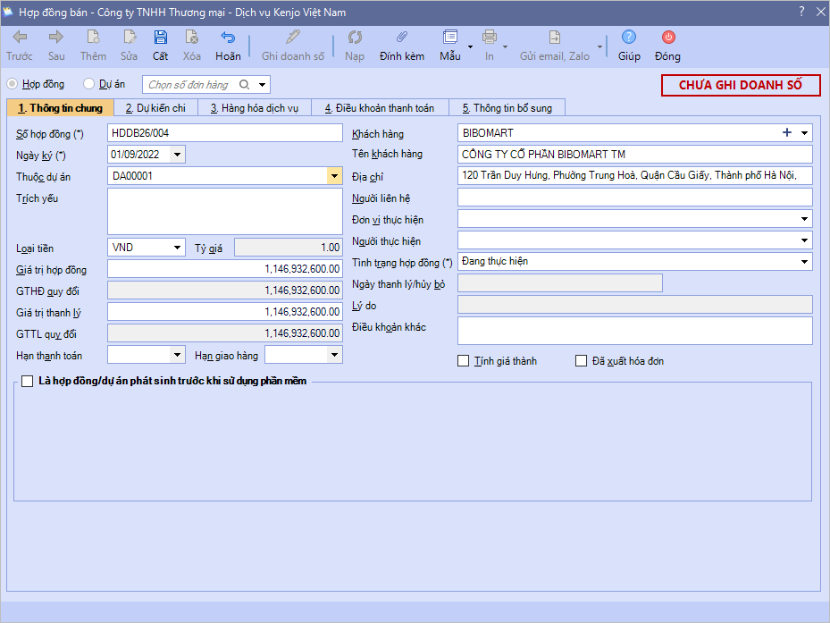Click the Trích yếu text field
Viewport: 830px width, 623px height.
(224, 211)
